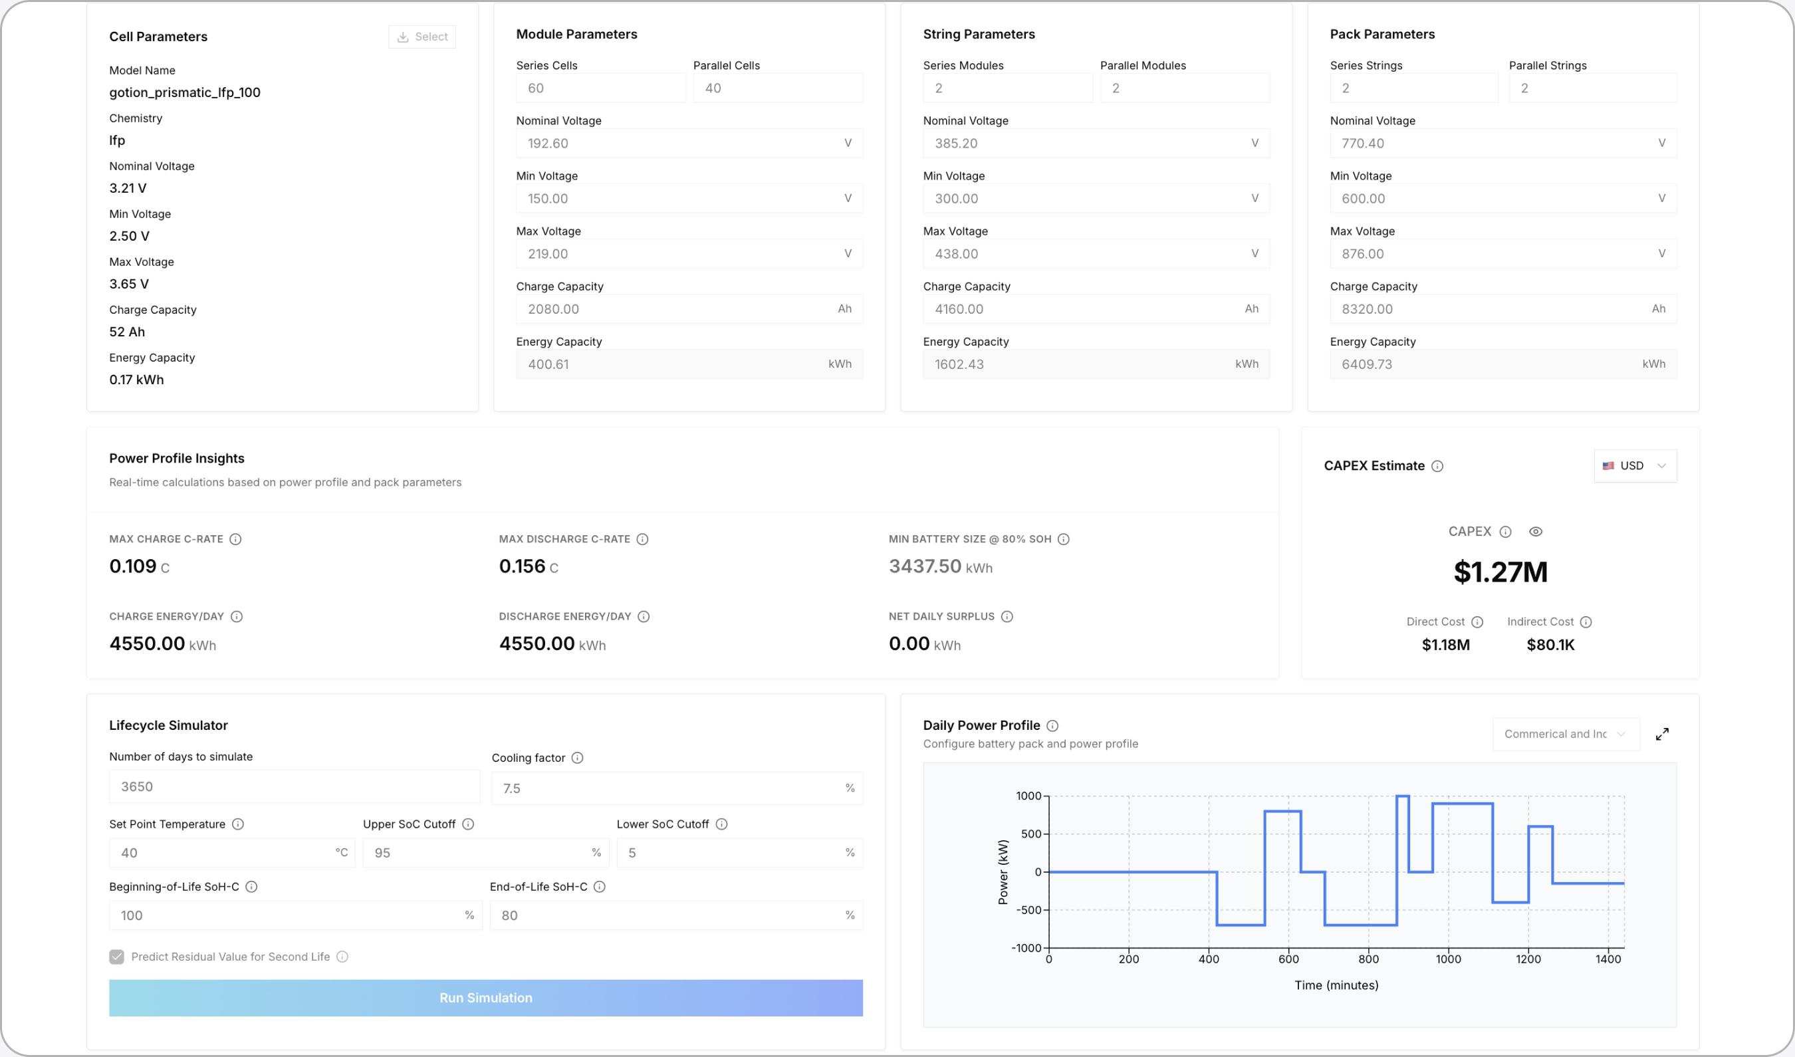Click the Series Strings input field

(x=1415, y=88)
